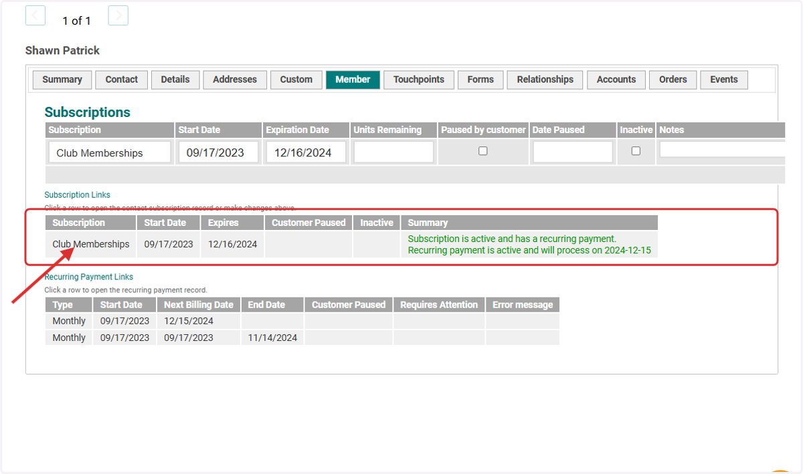Screen dimensions: 803x474
Task: Switch to the Contact tab
Action: 122,80
